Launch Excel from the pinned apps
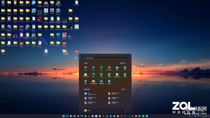This screenshot has width=210, height=118. click(x=101, y=68)
